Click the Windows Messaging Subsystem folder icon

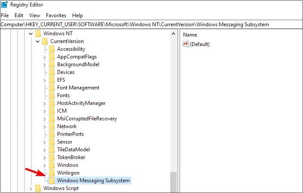pos(52,181)
